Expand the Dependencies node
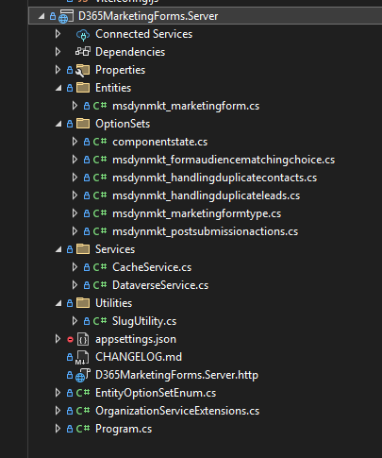The width and height of the screenshot is (382, 458). (58, 52)
